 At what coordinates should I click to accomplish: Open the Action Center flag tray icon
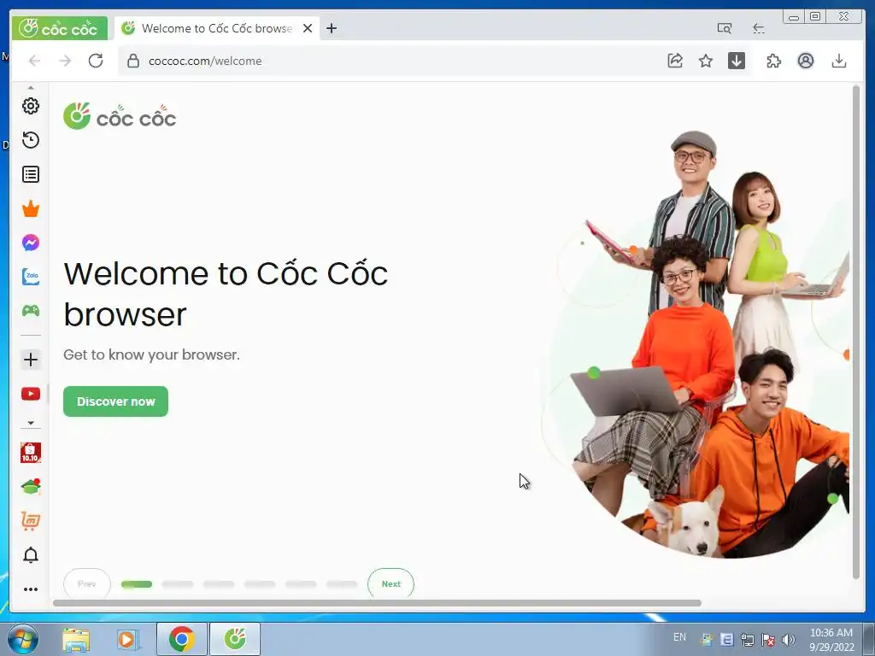click(x=768, y=640)
